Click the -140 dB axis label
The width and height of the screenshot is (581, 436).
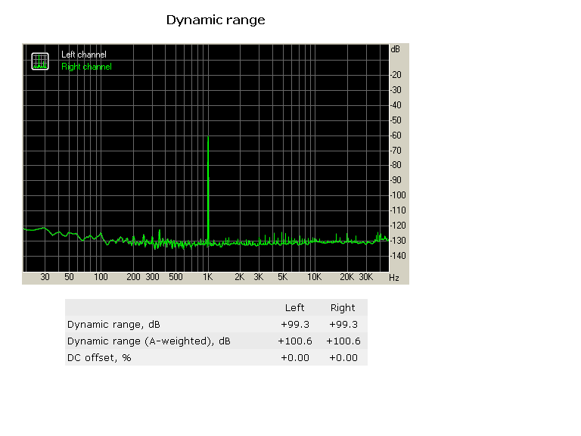(398, 256)
